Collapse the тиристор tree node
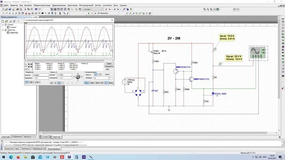 [3, 30]
